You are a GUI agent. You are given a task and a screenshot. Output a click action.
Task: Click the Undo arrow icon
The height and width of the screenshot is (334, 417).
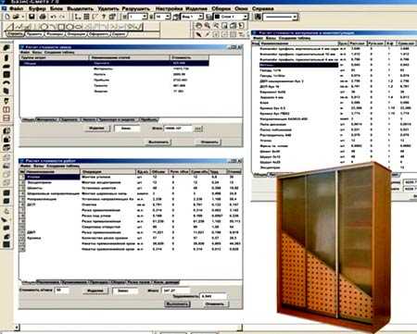click(53, 17)
